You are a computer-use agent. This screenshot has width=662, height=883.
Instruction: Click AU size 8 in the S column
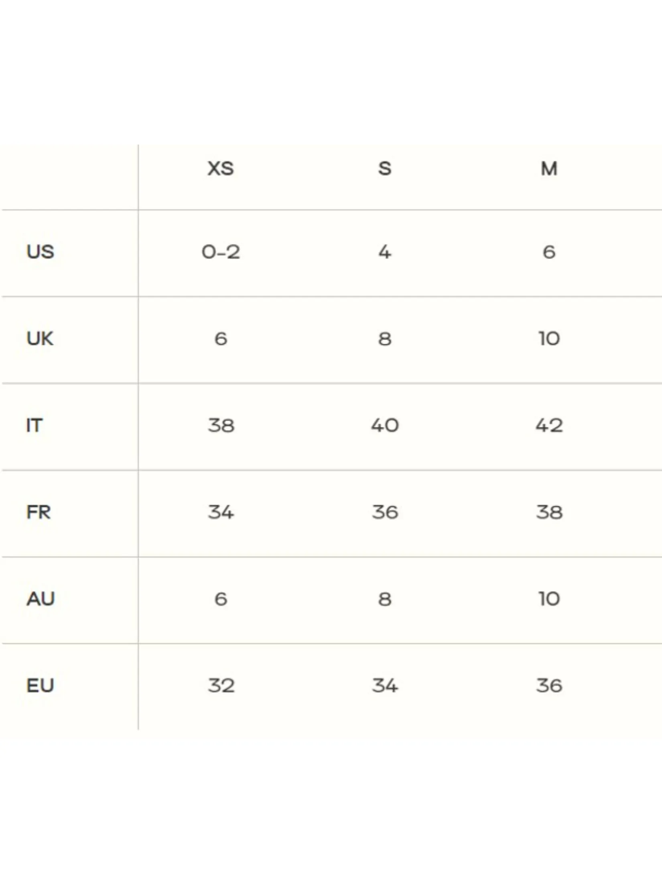[x=385, y=599]
